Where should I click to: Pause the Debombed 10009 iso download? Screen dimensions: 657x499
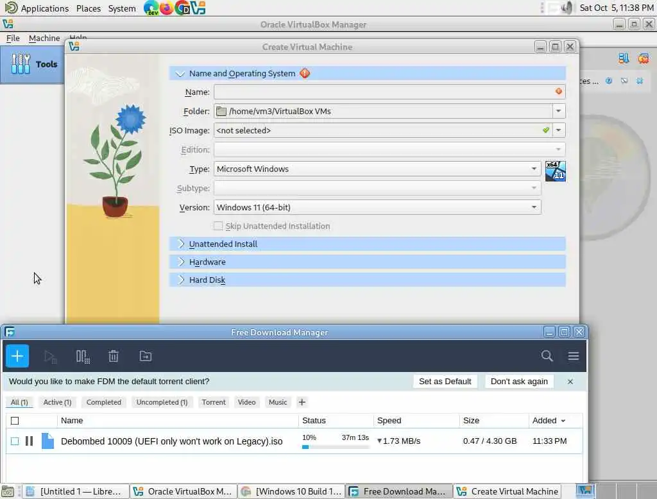click(x=29, y=441)
